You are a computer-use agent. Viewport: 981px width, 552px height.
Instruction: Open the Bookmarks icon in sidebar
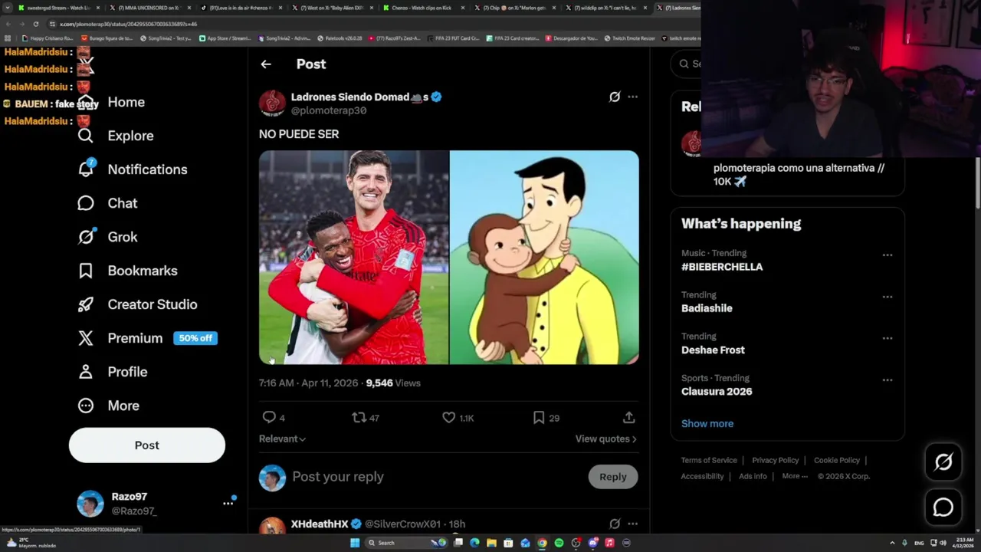point(86,271)
